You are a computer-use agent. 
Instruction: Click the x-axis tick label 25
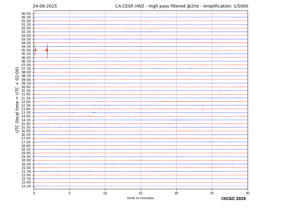212,193
